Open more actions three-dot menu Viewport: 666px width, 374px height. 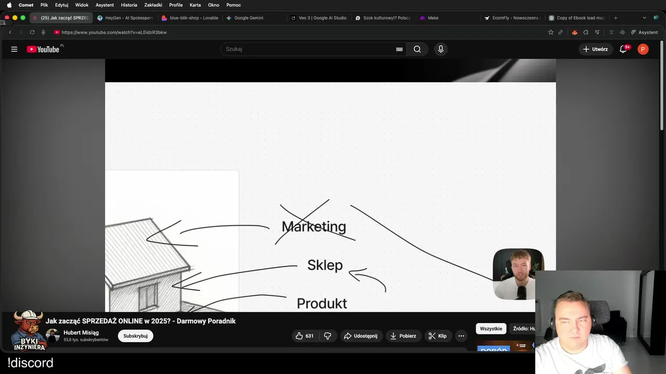[x=461, y=336]
